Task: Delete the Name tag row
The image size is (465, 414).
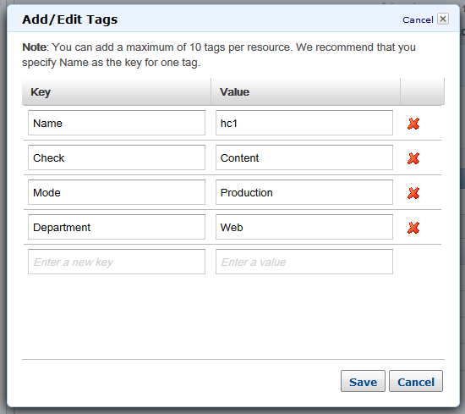Action: tap(413, 124)
